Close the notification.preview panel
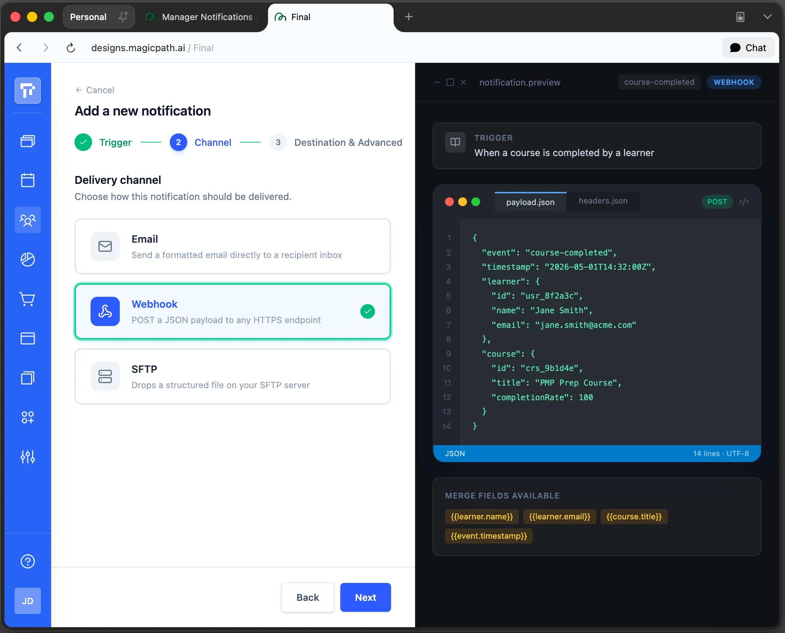 click(x=463, y=82)
